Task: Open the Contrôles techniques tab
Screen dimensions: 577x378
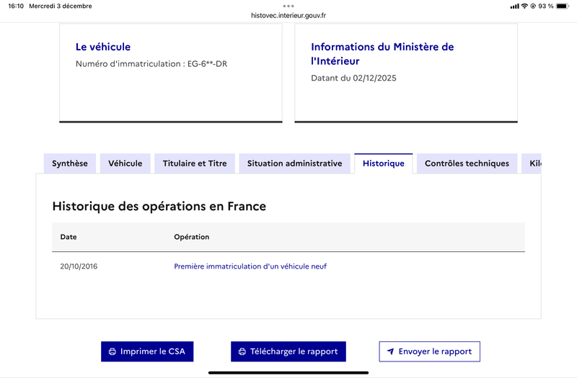Action: pyautogui.click(x=467, y=163)
